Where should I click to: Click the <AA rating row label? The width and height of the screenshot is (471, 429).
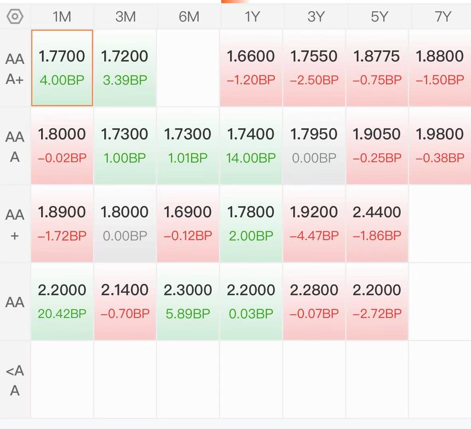coord(15,381)
